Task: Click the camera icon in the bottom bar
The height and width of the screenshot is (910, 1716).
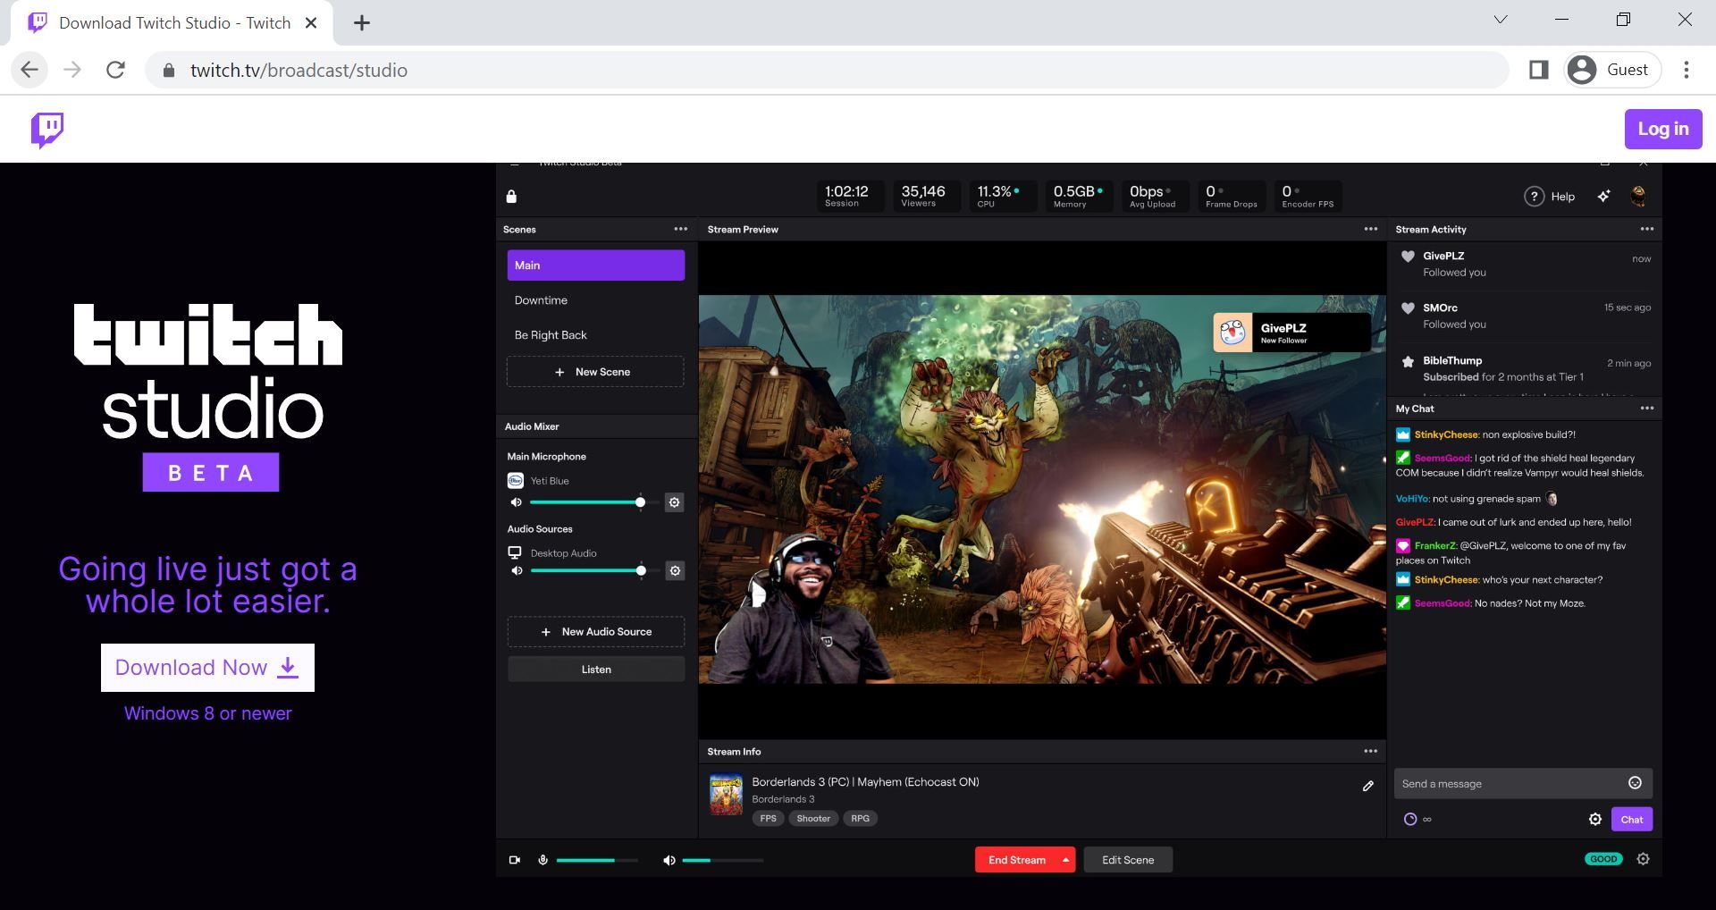Action: (514, 859)
